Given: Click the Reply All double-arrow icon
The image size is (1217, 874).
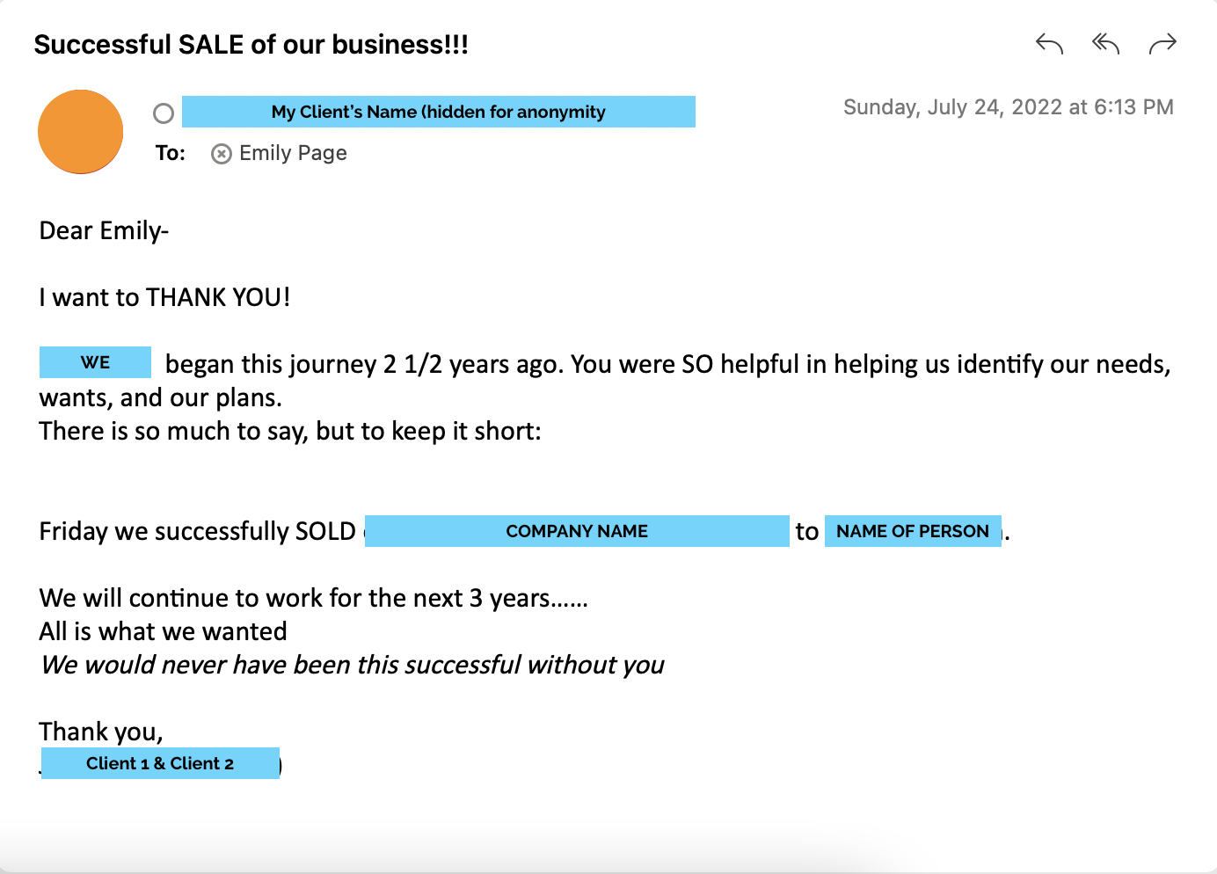Looking at the screenshot, I should pyautogui.click(x=1105, y=43).
